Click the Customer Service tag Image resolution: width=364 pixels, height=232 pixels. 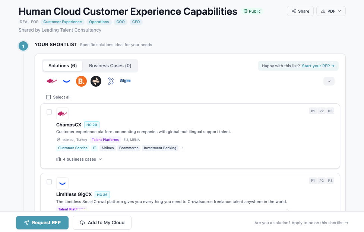(73, 148)
